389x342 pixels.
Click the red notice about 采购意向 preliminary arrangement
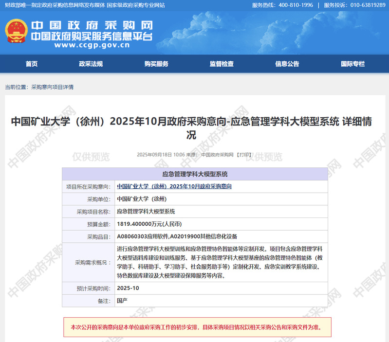[x=197, y=327]
